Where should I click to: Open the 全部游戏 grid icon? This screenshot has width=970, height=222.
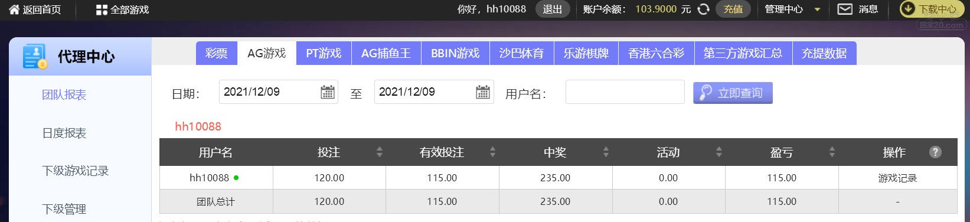pos(102,10)
